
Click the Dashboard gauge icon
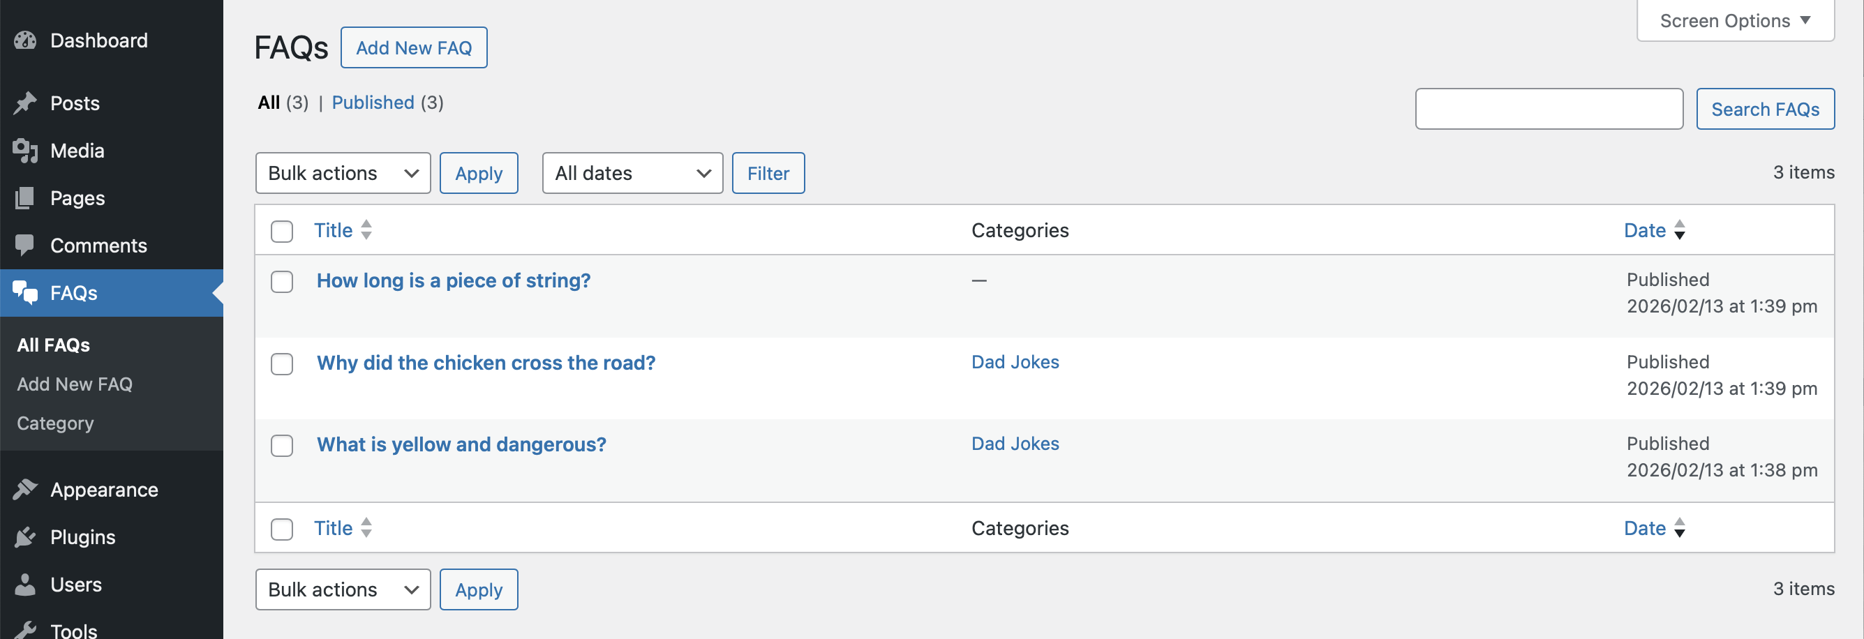tap(25, 40)
